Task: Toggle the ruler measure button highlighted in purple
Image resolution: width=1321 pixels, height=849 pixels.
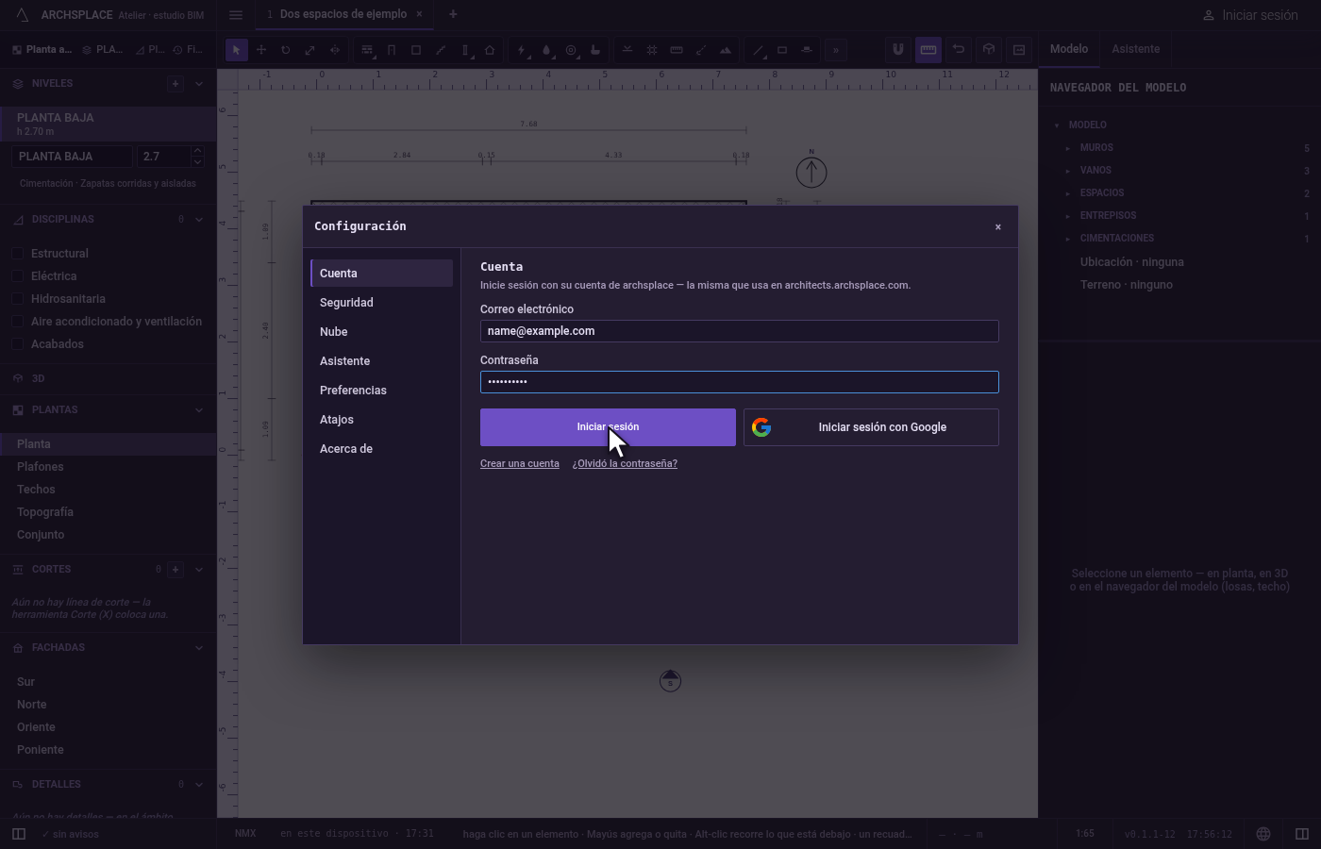Action: (928, 49)
